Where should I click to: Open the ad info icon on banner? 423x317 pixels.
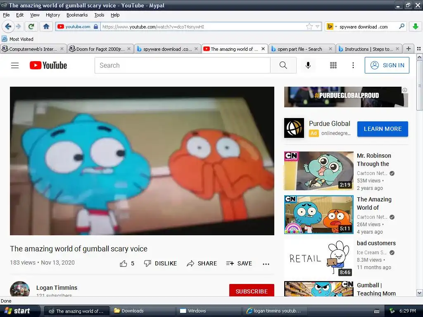pyautogui.click(x=405, y=90)
